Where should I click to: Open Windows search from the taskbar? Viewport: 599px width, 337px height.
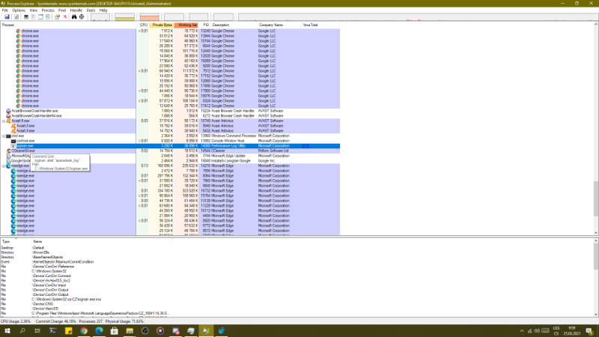[22, 330]
